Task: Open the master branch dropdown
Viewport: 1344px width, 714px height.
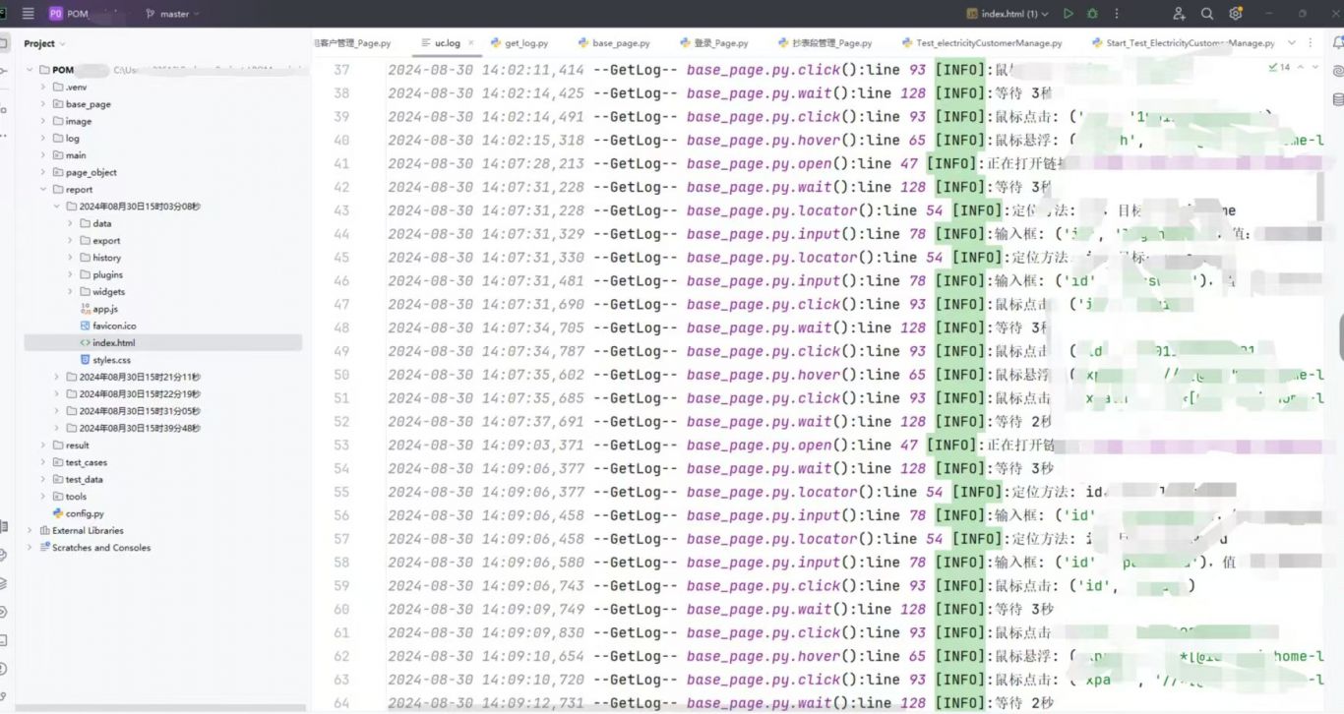Action: tap(172, 14)
